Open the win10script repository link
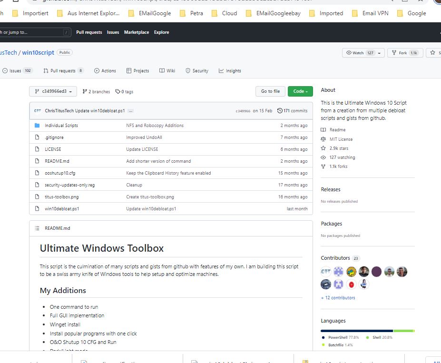The height and width of the screenshot is (363, 441). point(38,53)
